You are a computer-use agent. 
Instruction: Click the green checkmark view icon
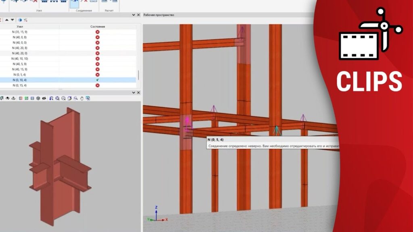[x=26, y=98]
